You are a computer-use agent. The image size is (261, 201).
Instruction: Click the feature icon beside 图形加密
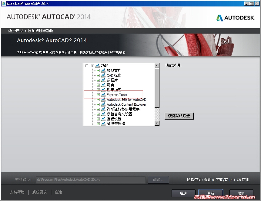103,90
